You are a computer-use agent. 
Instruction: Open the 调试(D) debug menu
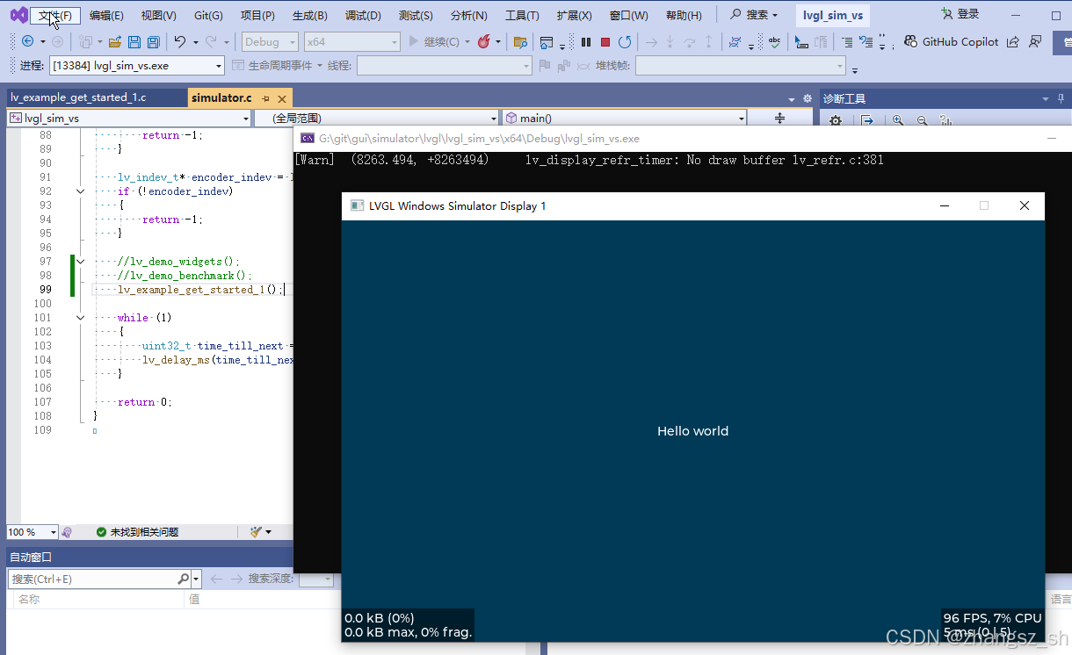(x=363, y=15)
